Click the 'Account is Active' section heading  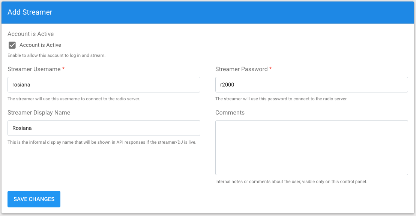(30, 34)
